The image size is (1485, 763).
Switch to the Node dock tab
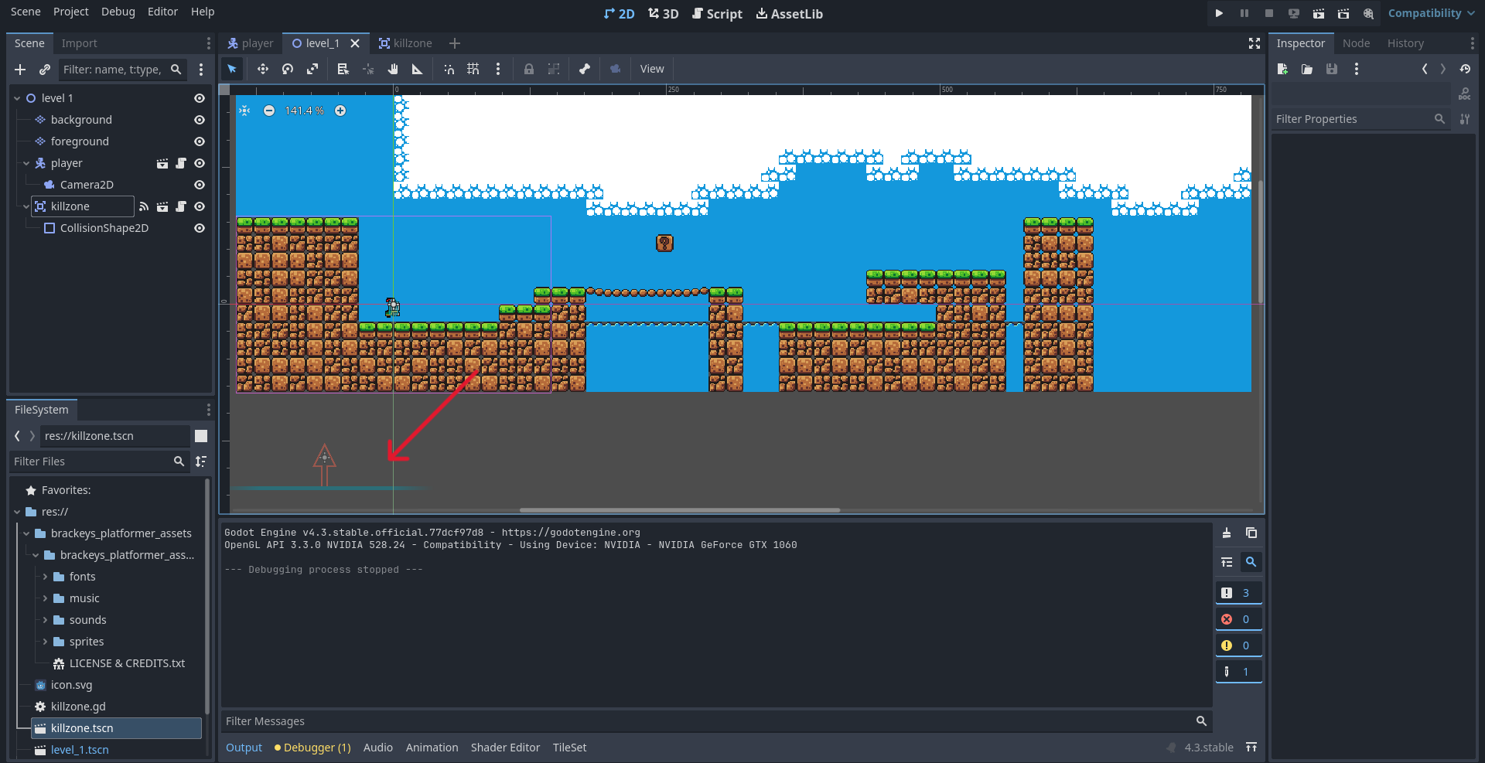[1356, 43]
